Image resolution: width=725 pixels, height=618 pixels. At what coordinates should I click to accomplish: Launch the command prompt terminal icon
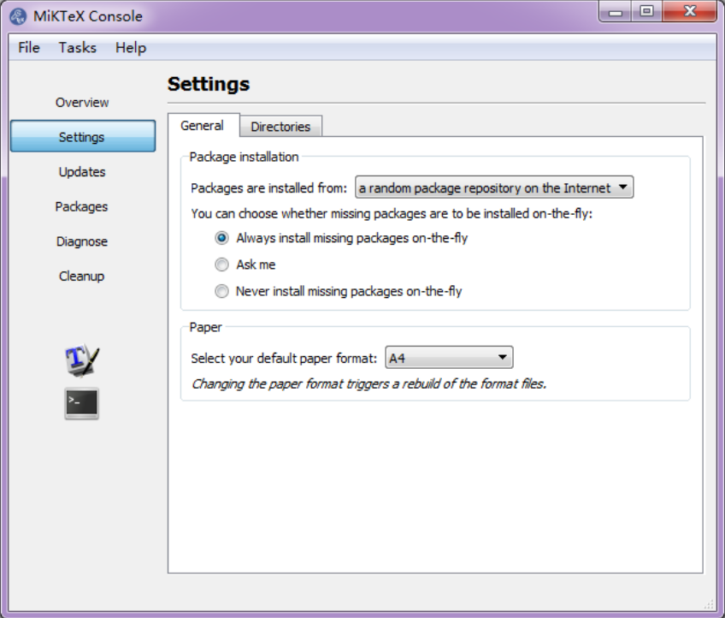(82, 403)
